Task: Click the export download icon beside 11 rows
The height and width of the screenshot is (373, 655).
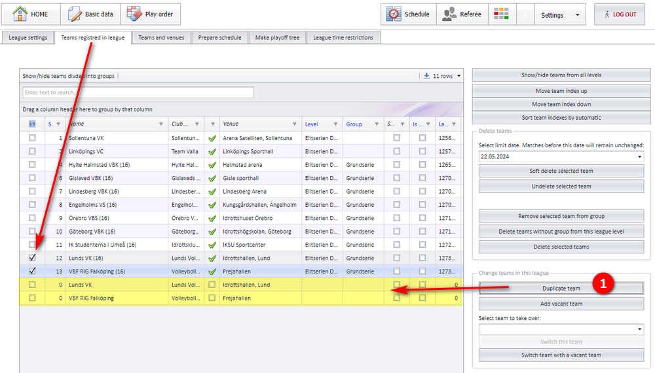Action: pos(426,75)
